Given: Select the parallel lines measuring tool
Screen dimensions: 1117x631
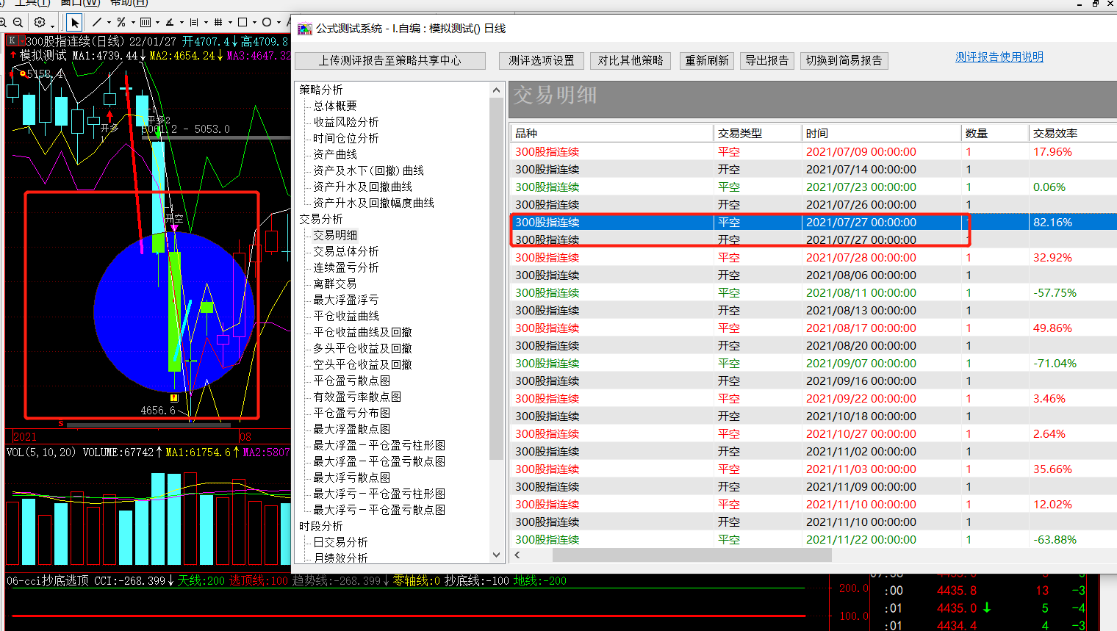Looking at the screenshot, I should pyautogui.click(x=194, y=22).
